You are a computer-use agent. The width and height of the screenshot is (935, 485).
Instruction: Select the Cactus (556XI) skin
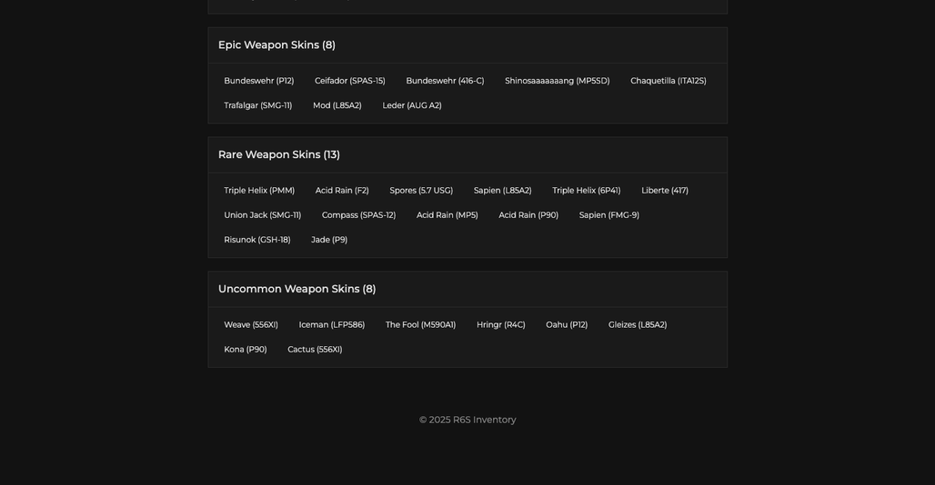(315, 350)
